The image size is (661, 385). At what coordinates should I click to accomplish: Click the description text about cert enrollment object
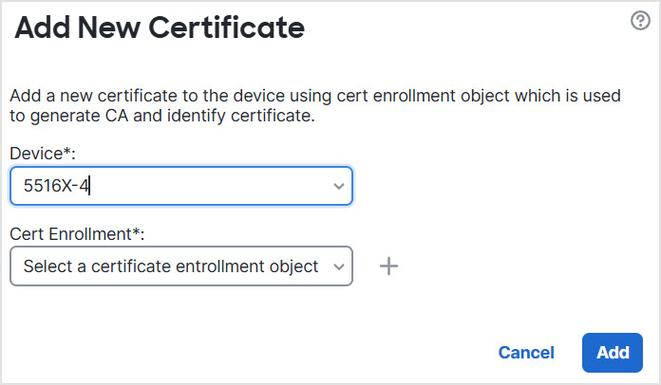(x=313, y=97)
